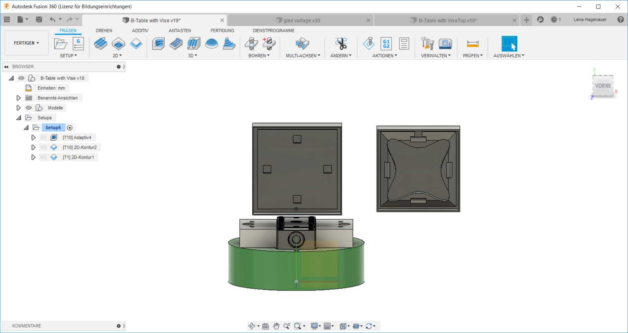Image resolution: width=628 pixels, height=333 pixels.
Task: Toggle visibility of Modelle component
Action: [29, 108]
